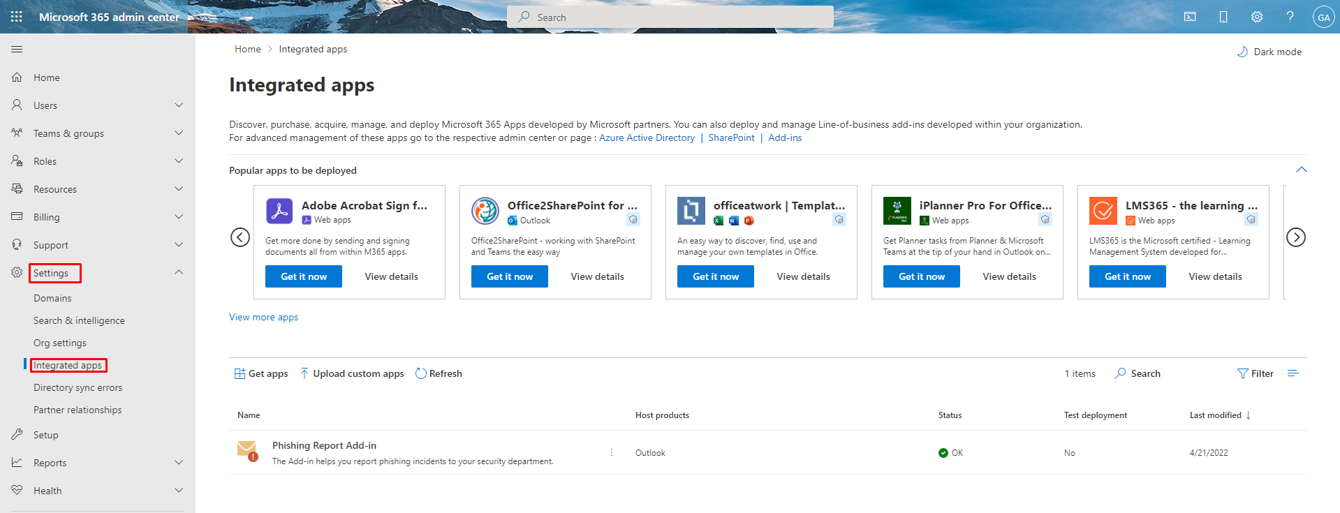This screenshot has height=513, width=1340.
Task: Show next popular apps with right arrow
Action: point(1296,237)
